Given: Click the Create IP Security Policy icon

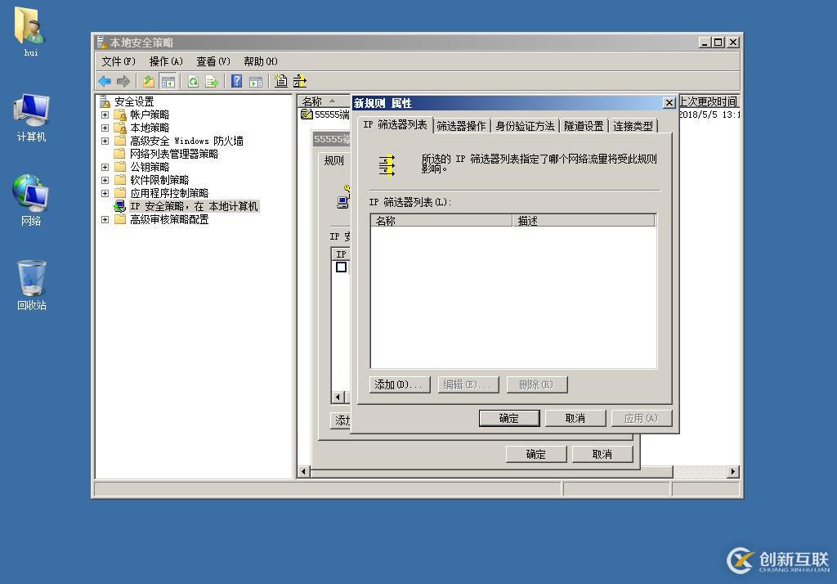Looking at the screenshot, I should coord(281,81).
